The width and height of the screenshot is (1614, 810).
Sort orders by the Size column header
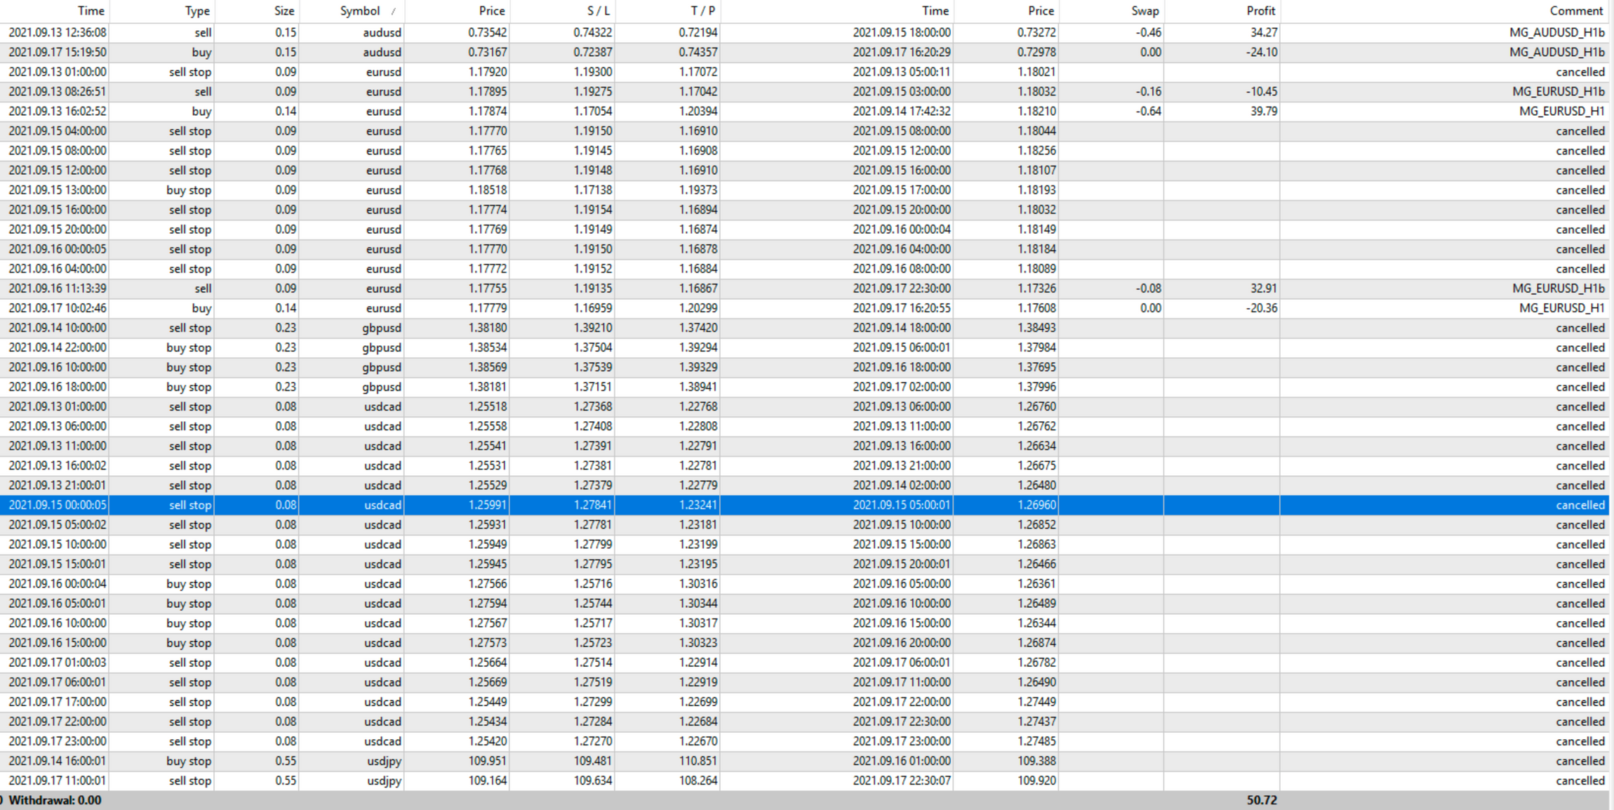click(x=284, y=11)
